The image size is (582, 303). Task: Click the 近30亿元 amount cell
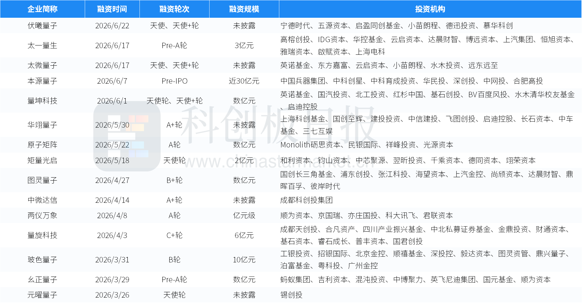coord(244,81)
